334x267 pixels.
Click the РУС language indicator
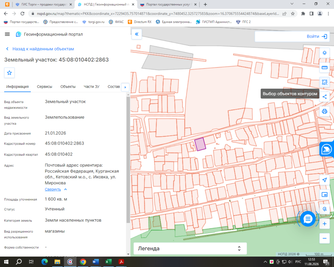point(298,262)
